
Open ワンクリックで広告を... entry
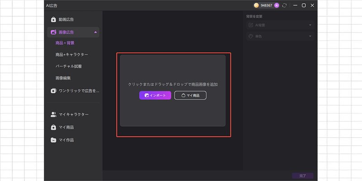79,91
